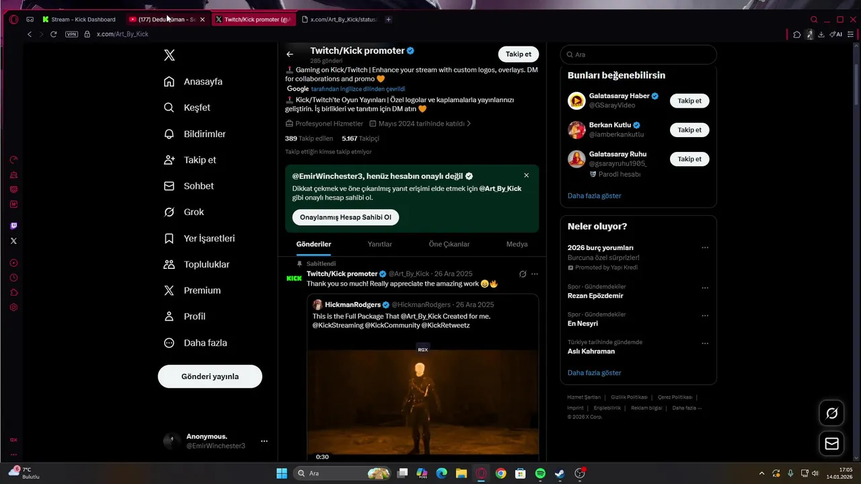Close the YouTube Dedublüman tab
The width and height of the screenshot is (861, 484).
click(202, 19)
